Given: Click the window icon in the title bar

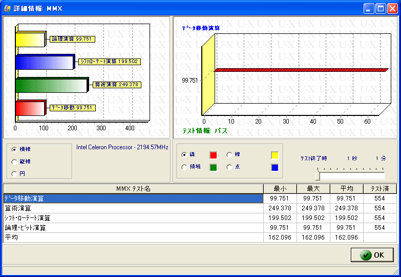Looking at the screenshot, I should pos(7,8).
